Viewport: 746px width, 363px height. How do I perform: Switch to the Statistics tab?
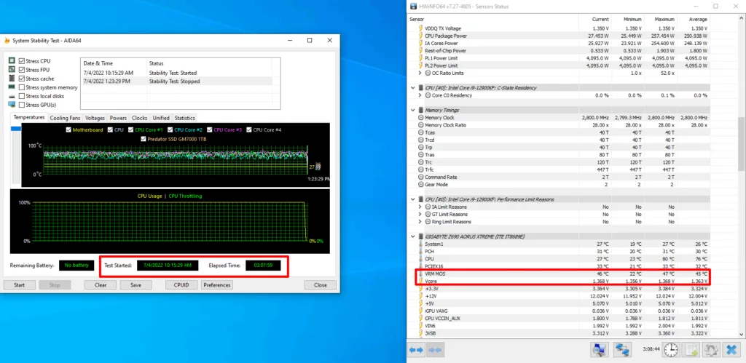point(184,118)
